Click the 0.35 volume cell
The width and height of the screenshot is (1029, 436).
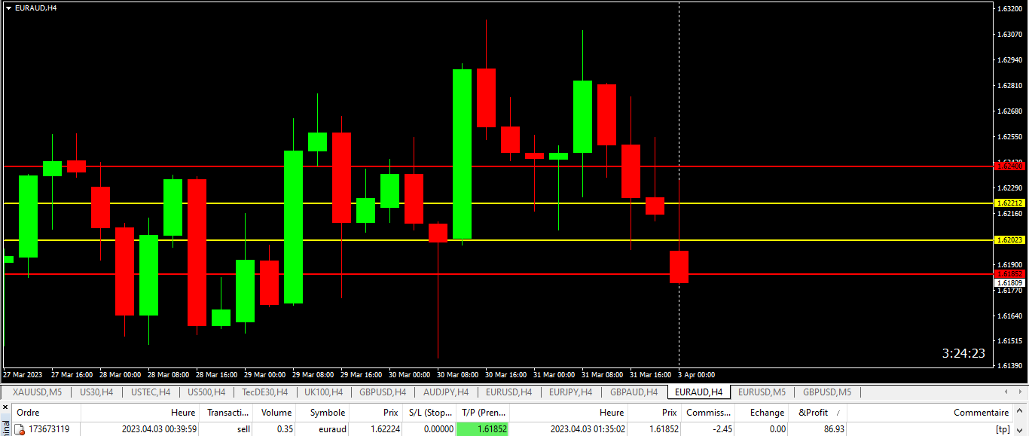(283, 429)
